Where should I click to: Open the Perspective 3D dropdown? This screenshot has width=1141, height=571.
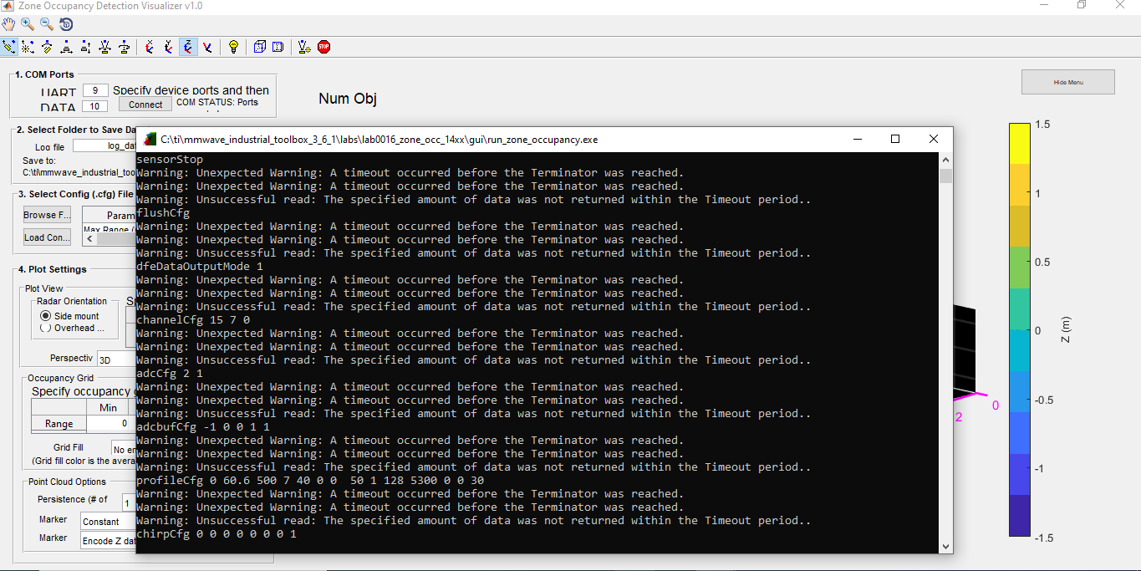coord(115,359)
